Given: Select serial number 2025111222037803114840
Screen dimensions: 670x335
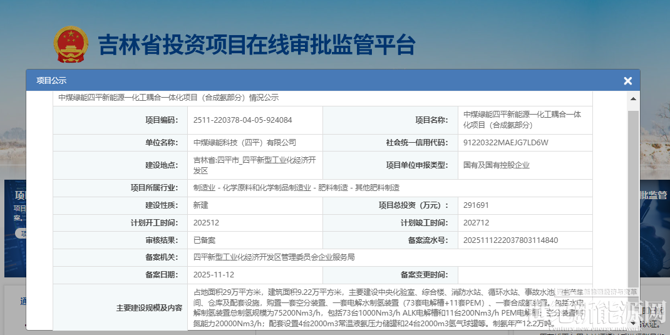Looking at the screenshot, I should click(510, 240).
